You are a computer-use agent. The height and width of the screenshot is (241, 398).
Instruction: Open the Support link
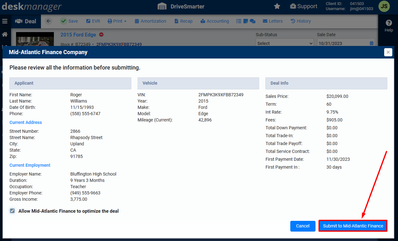[x=304, y=6]
